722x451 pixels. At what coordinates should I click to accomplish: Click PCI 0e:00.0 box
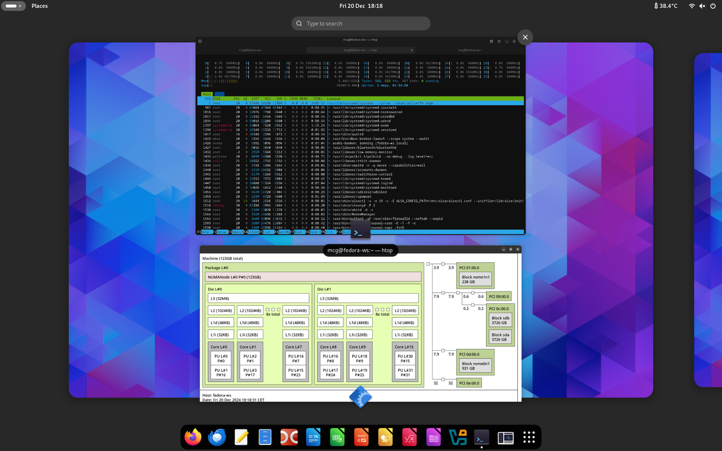[x=469, y=383]
